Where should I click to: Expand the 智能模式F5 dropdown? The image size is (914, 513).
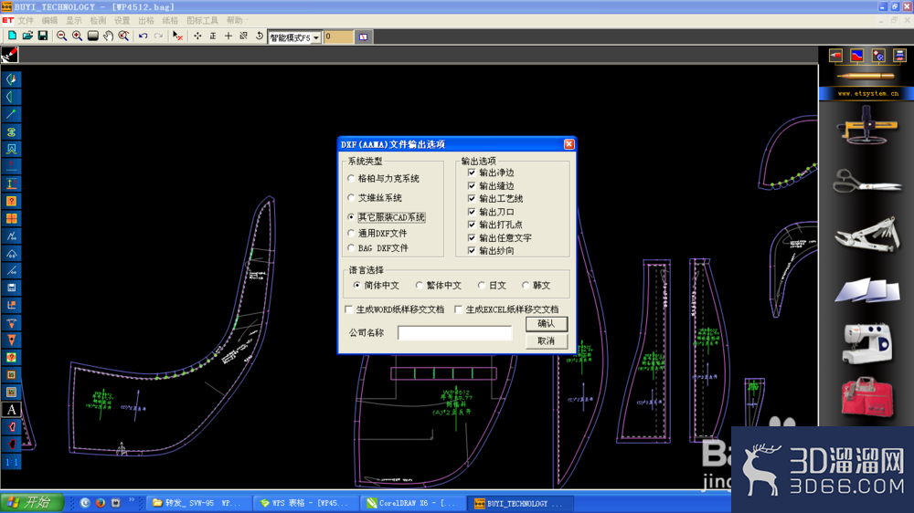[316, 37]
